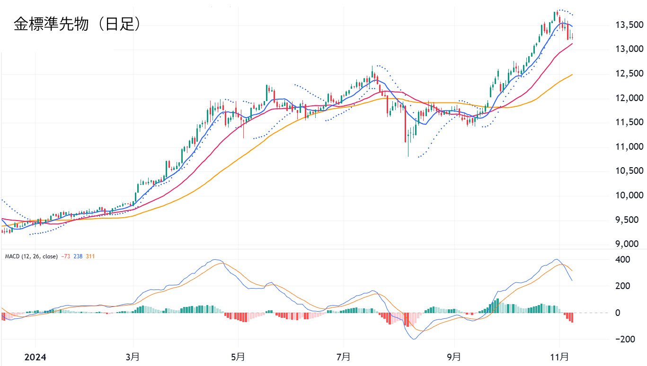Click the 9,000 price axis label
This screenshot has width=647, height=366.
click(x=630, y=244)
